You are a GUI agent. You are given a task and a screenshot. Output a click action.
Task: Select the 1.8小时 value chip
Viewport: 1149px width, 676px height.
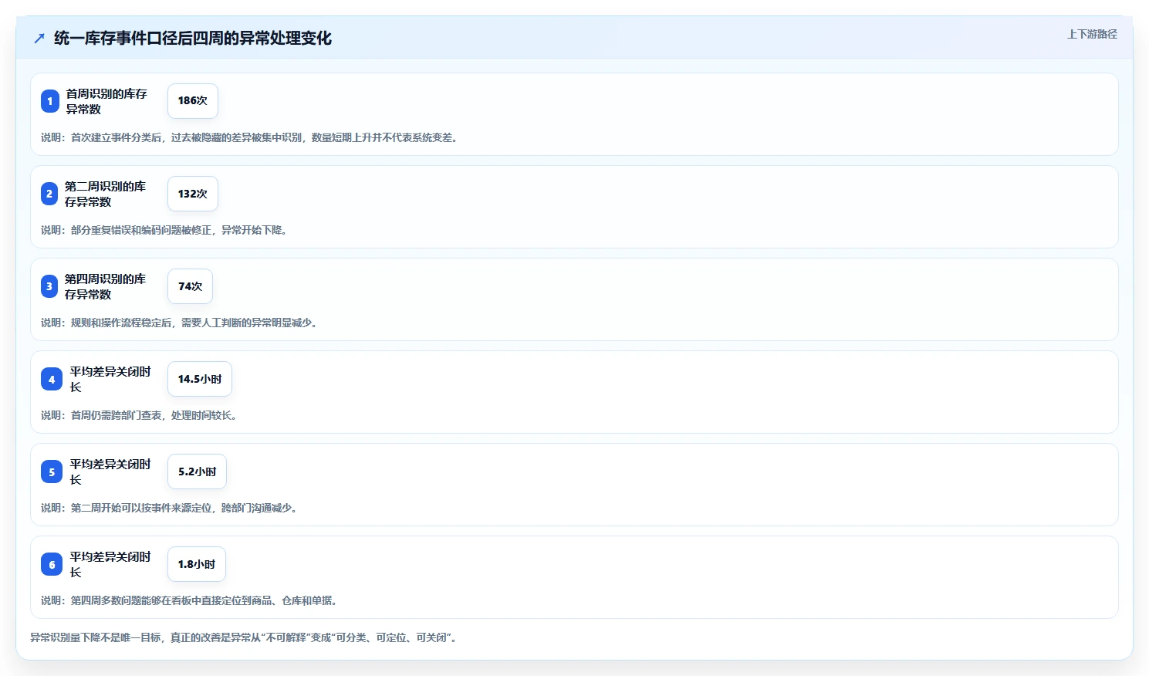pos(197,564)
